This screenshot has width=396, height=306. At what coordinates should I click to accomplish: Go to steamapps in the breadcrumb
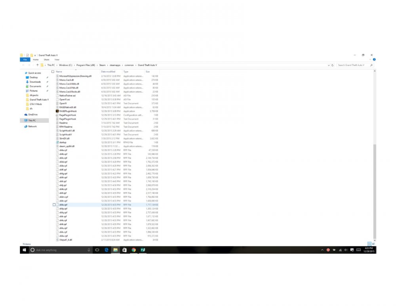coord(115,65)
